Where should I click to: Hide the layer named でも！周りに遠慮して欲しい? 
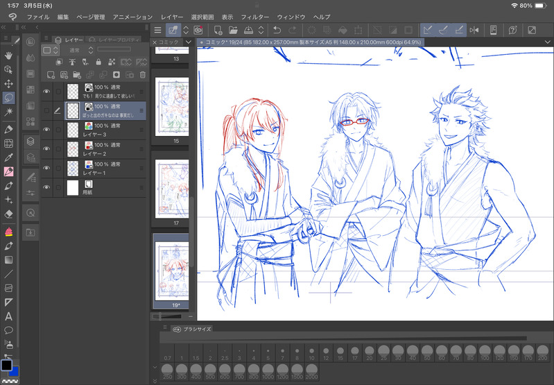click(x=46, y=92)
